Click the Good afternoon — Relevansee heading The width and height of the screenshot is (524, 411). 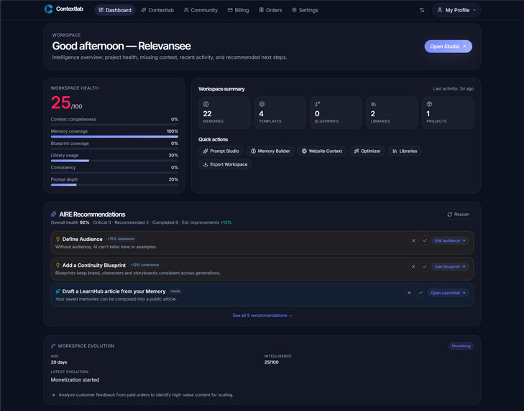[121, 46]
